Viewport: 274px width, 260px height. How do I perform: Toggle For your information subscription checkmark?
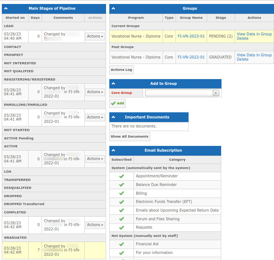122,253
